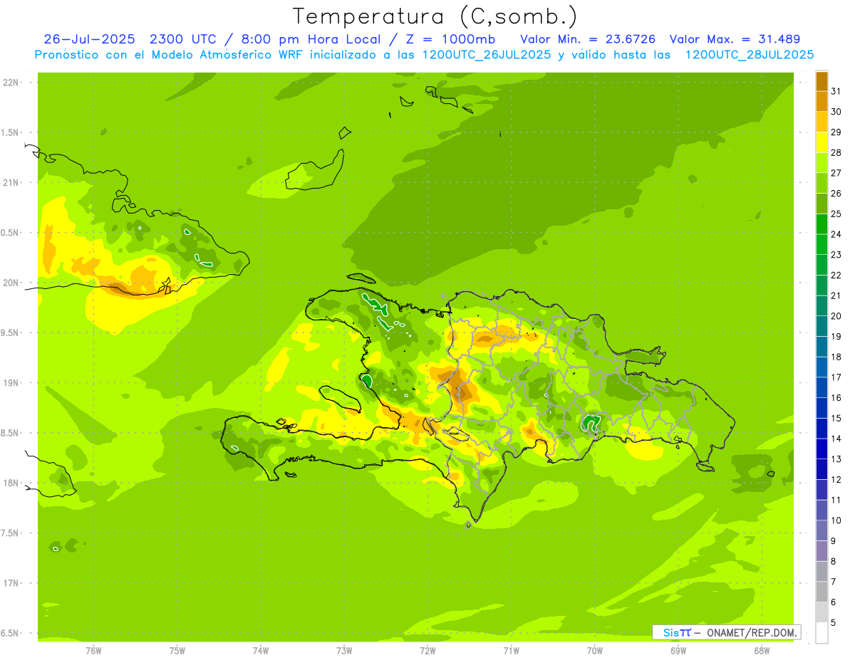Viewport: 855px width, 660px height.
Task: Pick the lime swatch between 27 and 28
Action: click(x=822, y=162)
